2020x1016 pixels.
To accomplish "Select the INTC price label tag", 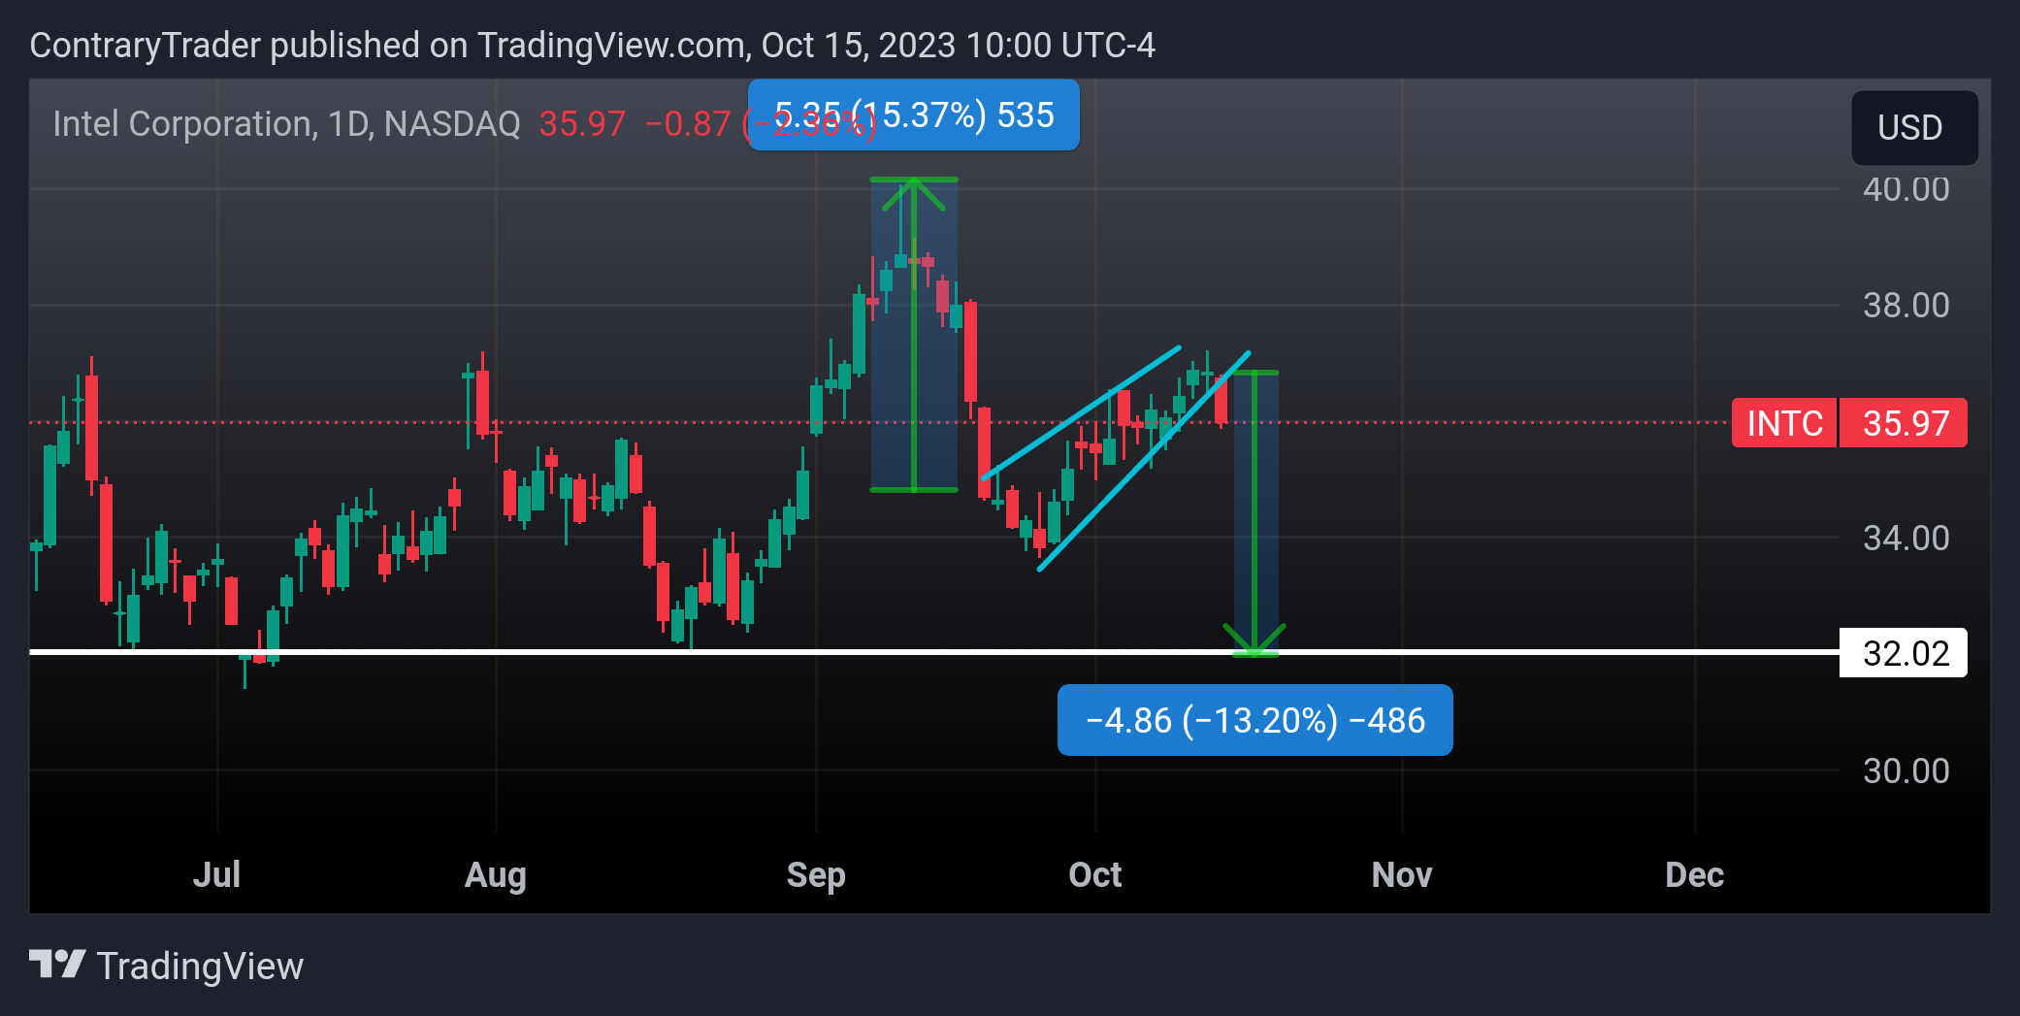I will [x=1783, y=423].
